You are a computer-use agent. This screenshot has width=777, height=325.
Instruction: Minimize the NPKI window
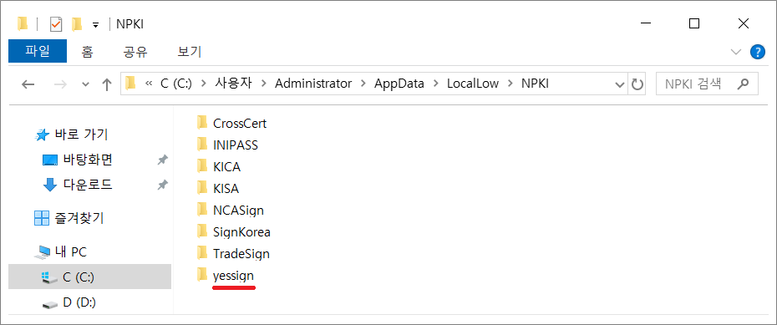tap(646, 23)
